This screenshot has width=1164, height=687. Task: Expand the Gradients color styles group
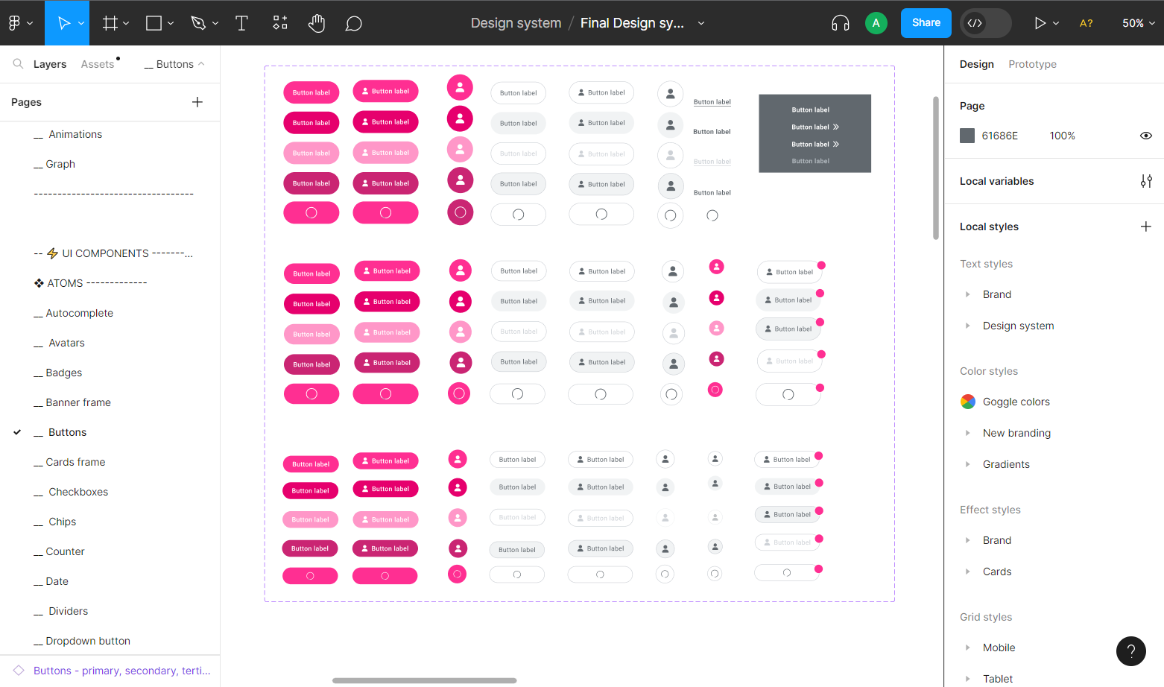pyautogui.click(x=967, y=464)
